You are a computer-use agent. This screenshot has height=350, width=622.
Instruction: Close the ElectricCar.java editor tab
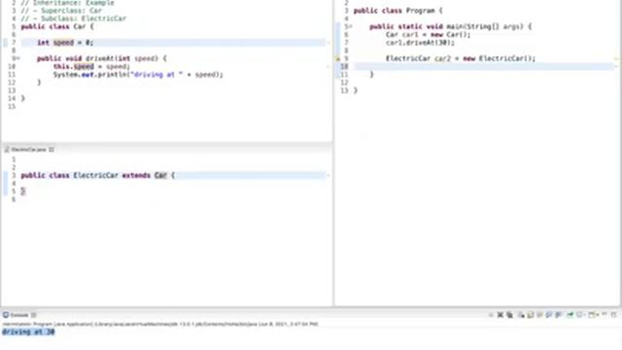coord(52,150)
